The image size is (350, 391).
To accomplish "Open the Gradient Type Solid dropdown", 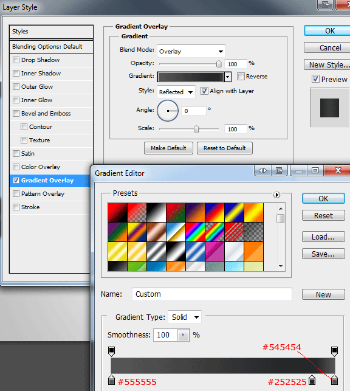I will pos(185,317).
